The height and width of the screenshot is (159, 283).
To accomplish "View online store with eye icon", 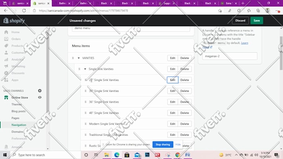I will click(40, 98).
